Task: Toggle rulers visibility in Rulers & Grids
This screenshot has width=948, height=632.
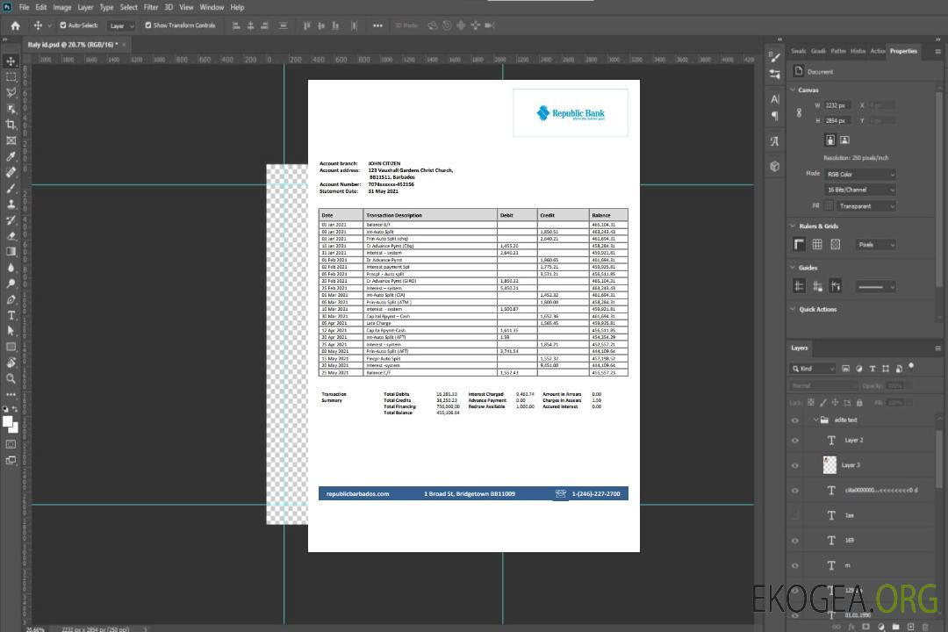Action: 800,244
